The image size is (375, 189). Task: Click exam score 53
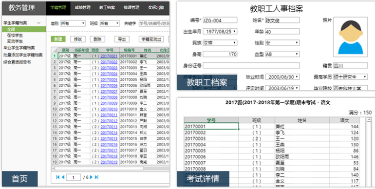click(x=344, y=163)
